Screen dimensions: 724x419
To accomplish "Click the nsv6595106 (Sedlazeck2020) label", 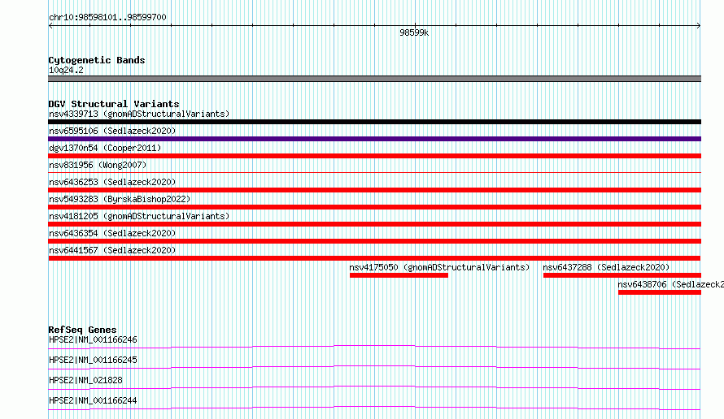I will [x=112, y=131].
